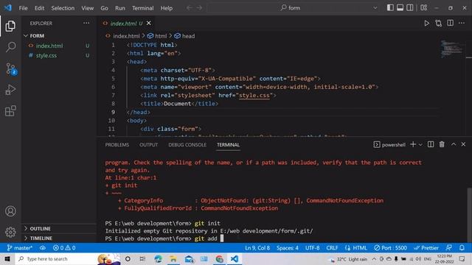
Task: Change indentation via Spaces: 4
Action: click(288, 248)
